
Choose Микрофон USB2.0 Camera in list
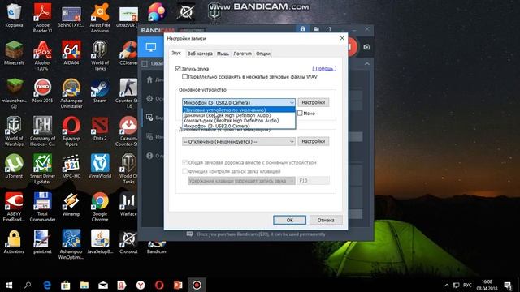pos(238,126)
